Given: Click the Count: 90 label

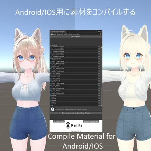Looking at the screenshot, I should [x=54, y=45].
